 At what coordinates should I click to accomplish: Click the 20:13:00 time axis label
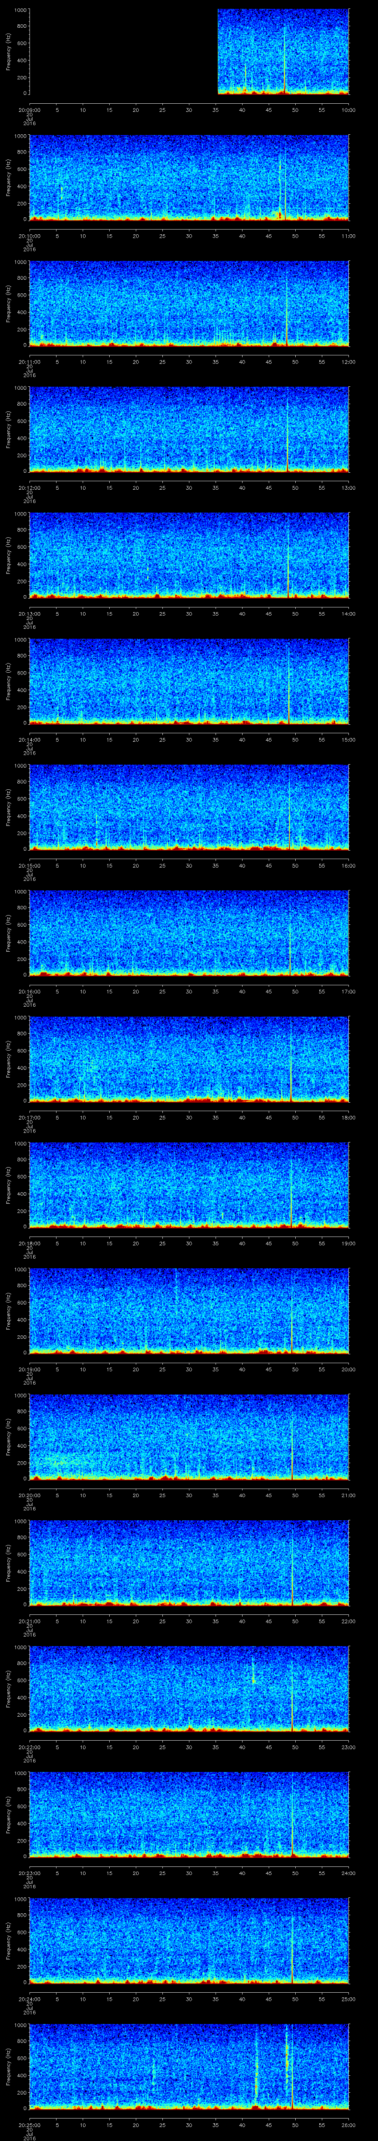(30, 613)
